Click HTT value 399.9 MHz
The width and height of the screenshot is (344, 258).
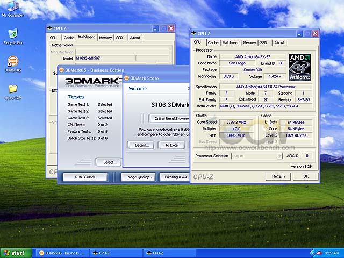236,135
